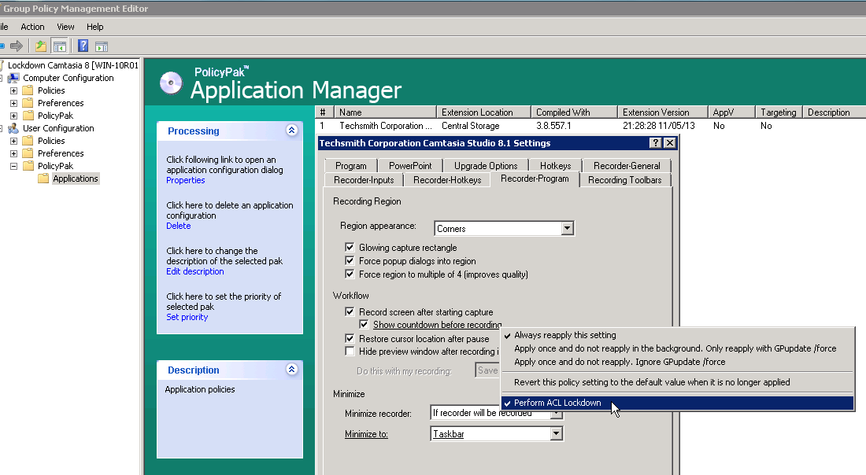Open the Upgrade Options tab
The image size is (866, 475).
coord(486,165)
